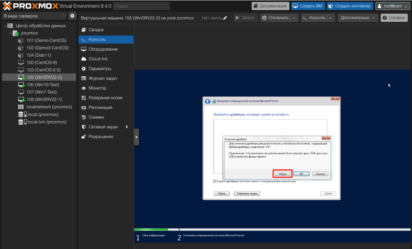Image resolution: width=412 pixels, height=249 pixels.
Task: Go to the Оборудование menu item
Action: [103, 49]
